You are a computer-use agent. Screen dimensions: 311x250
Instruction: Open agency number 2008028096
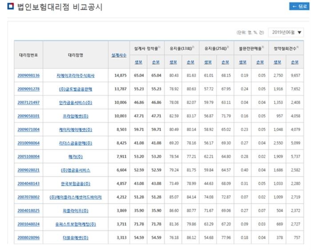(x=28, y=238)
